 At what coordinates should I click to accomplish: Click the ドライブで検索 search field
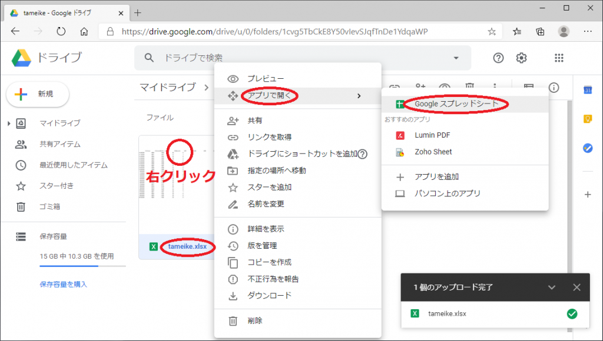pyautogui.click(x=294, y=58)
